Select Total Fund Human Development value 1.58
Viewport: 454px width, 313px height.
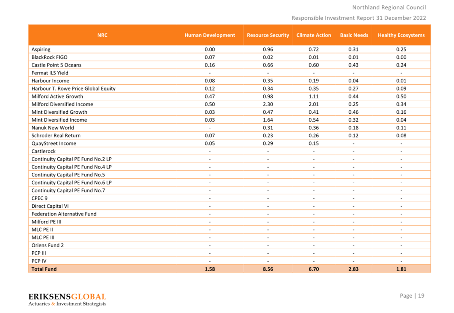pos(210,269)
